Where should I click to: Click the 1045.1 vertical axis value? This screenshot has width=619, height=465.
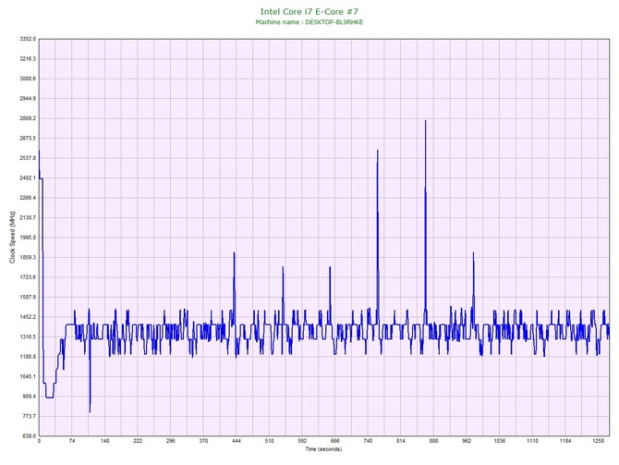[x=28, y=376]
